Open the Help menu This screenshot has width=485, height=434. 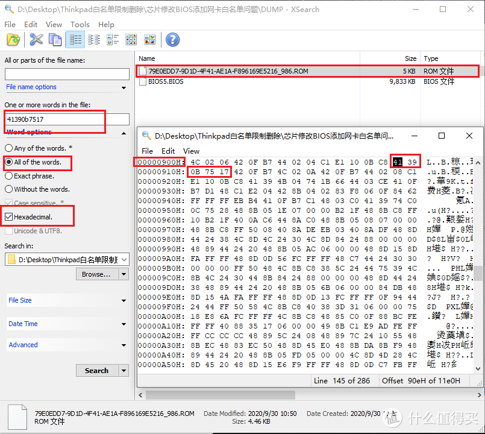106,24
